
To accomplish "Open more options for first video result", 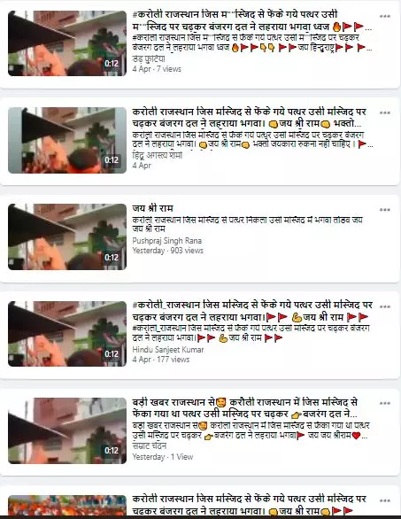I will pos(384,16).
